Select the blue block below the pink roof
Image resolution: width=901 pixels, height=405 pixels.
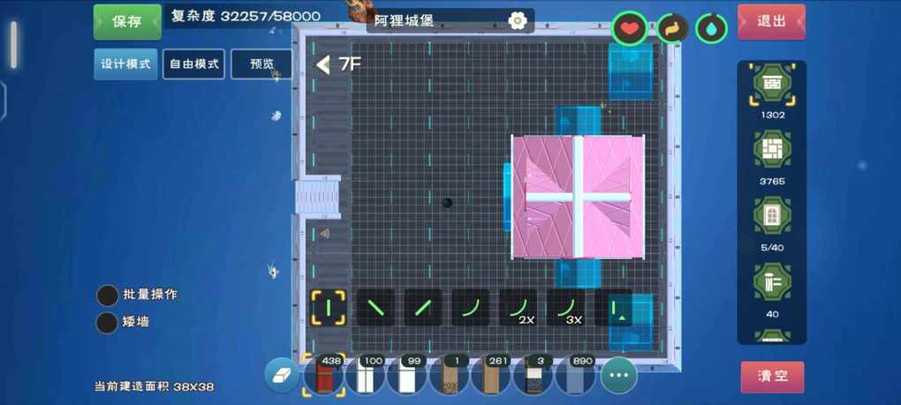click(578, 273)
